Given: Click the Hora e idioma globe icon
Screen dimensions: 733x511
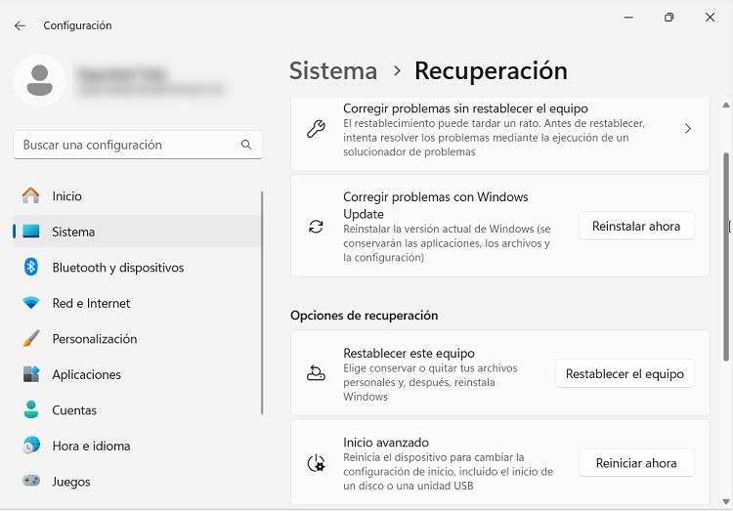Looking at the screenshot, I should [x=31, y=446].
